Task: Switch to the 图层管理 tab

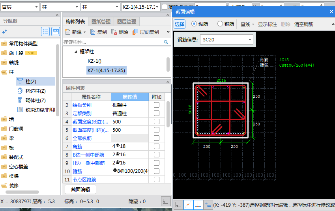Action: point(127,22)
